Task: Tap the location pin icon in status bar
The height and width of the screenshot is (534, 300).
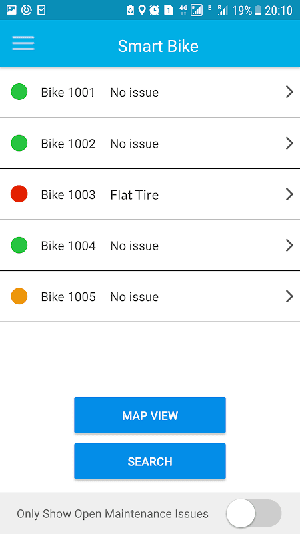Action: coord(142,10)
